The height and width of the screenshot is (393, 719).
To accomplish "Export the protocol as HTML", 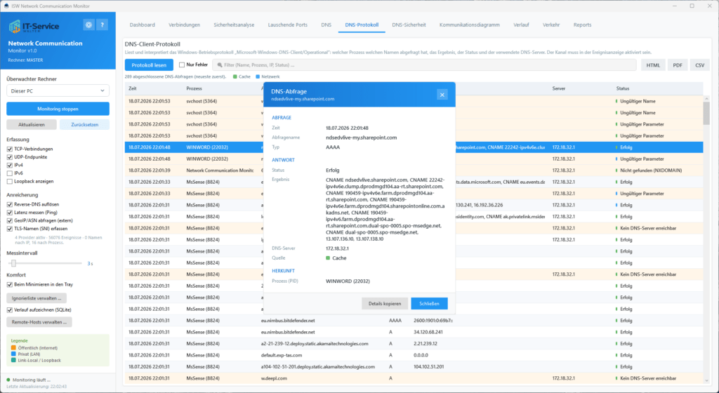I will coord(653,65).
